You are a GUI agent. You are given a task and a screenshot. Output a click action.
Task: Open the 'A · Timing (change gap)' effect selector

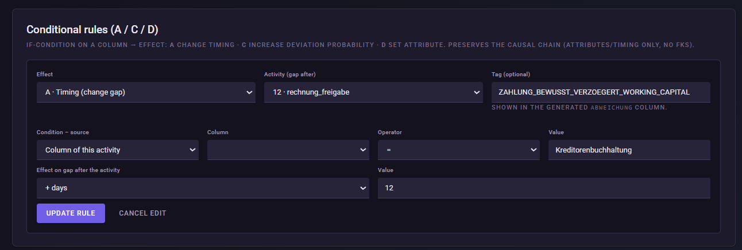pyautogui.click(x=146, y=92)
